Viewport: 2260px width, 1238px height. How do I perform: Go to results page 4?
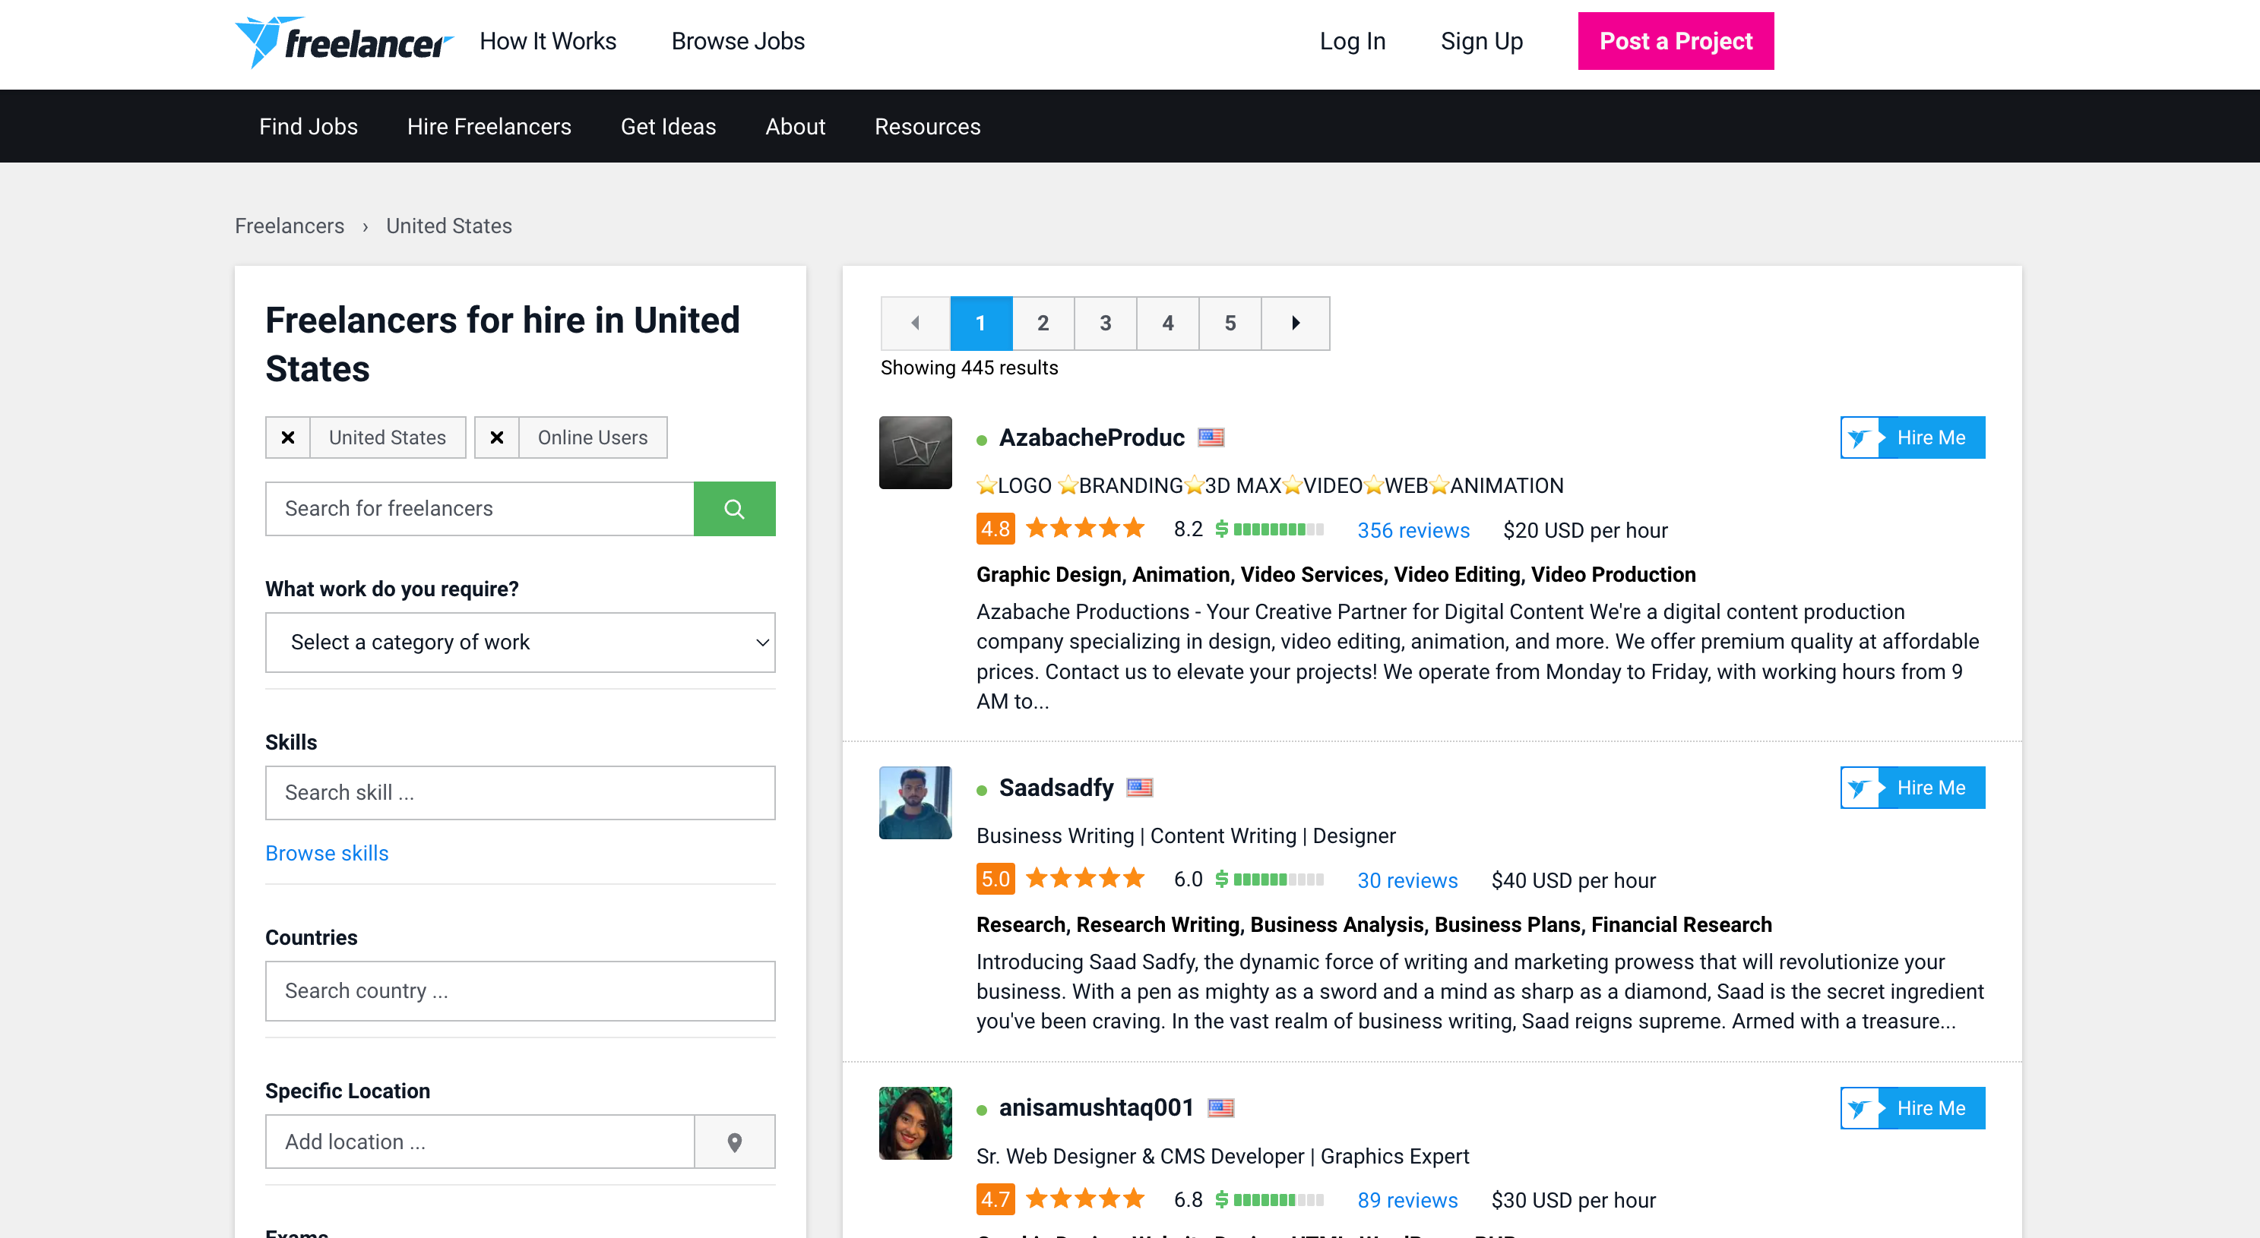click(x=1168, y=324)
